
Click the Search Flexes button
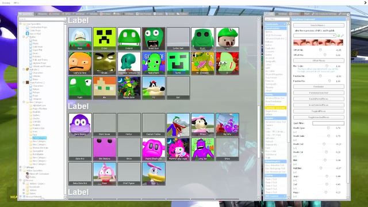tap(319, 25)
